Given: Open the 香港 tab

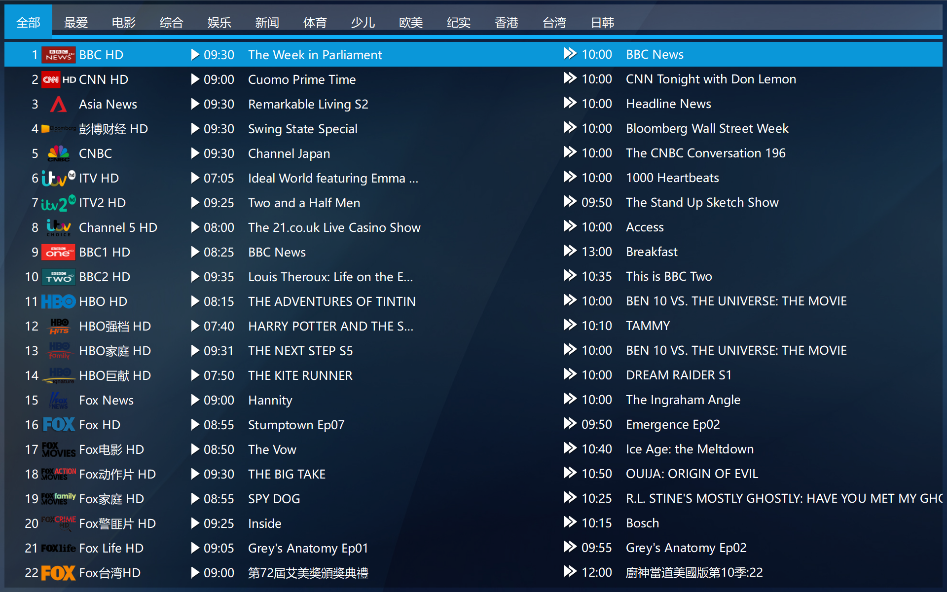Looking at the screenshot, I should pyautogui.click(x=507, y=22).
